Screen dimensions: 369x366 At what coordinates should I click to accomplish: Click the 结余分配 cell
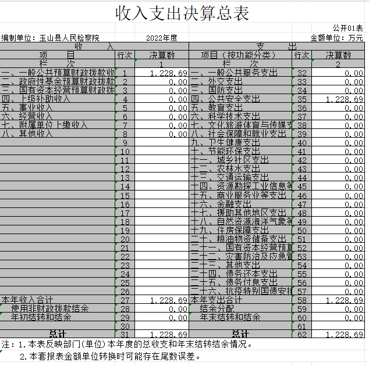pyautogui.click(x=240, y=308)
